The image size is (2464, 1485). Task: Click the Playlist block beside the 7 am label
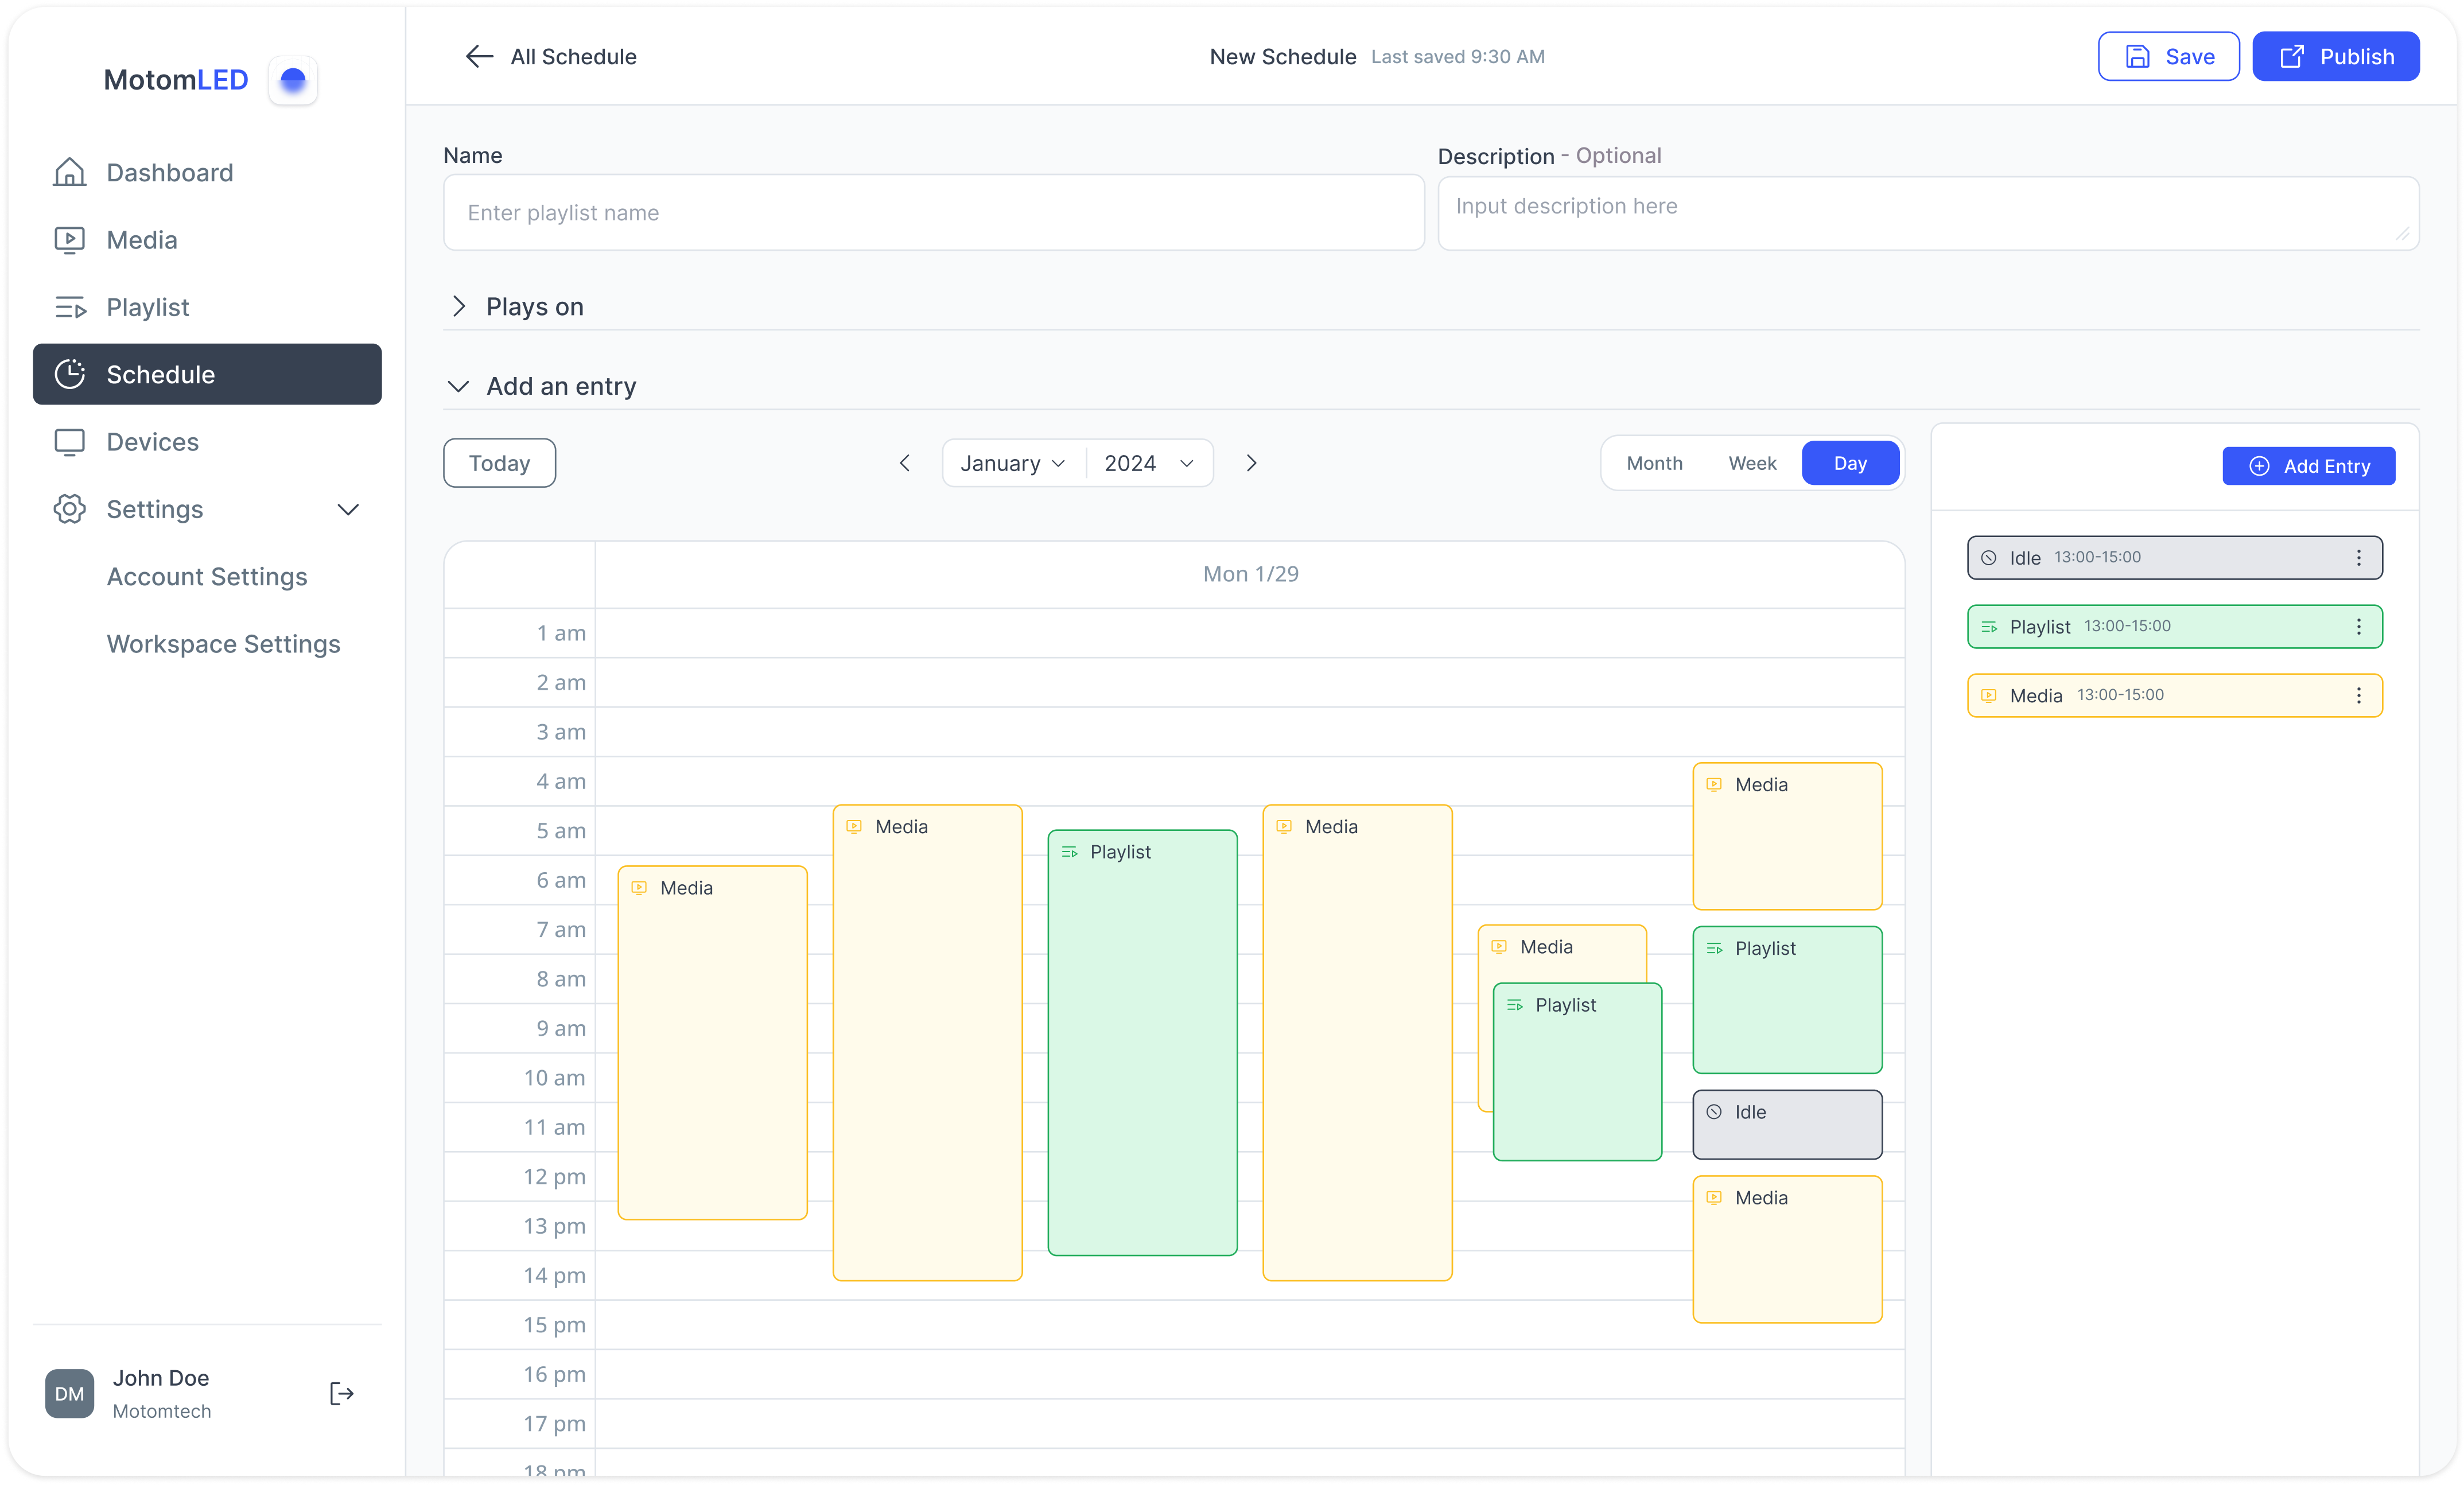[1788, 1000]
